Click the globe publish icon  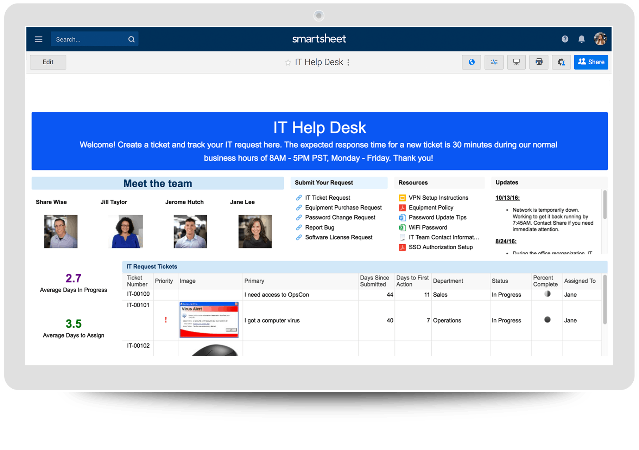coord(472,62)
